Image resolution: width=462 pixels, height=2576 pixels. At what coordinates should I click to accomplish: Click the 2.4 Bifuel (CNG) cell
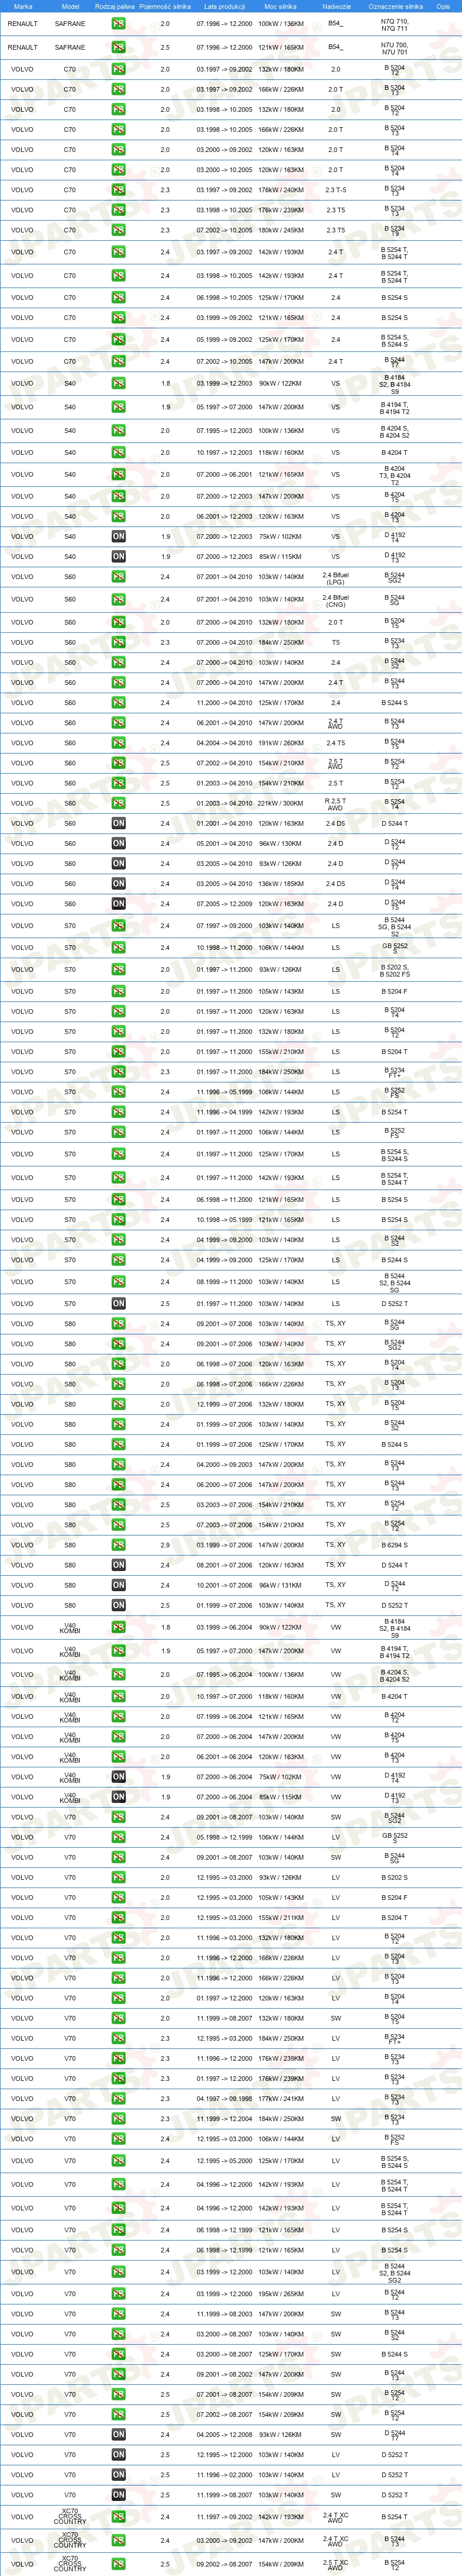click(335, 601)
